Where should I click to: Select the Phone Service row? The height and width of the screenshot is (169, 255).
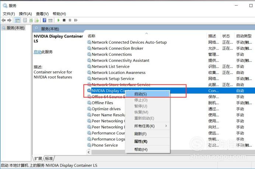coord(171,145)
